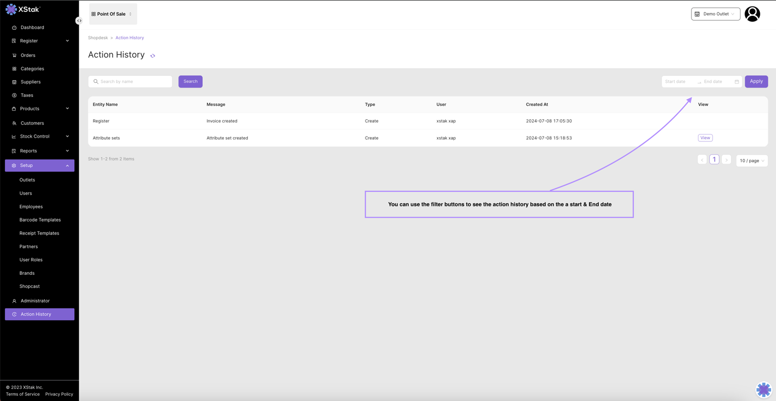
Task: Select Barcode Templates under Setup
Action: (x=40, y=220)
